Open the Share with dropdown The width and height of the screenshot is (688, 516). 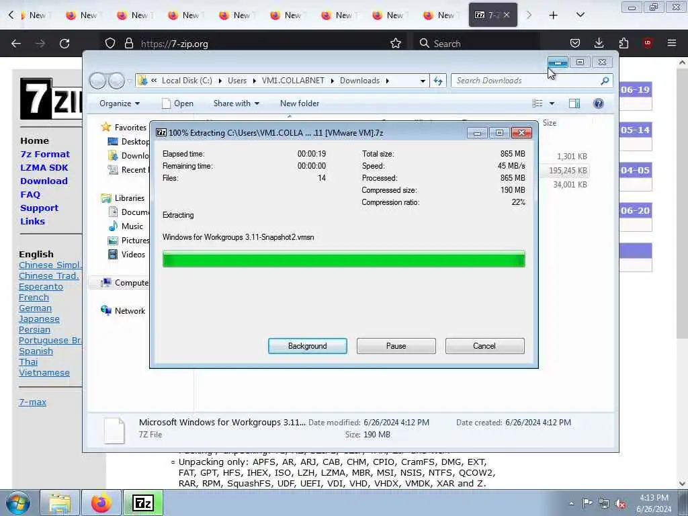[x=236, y=103]
